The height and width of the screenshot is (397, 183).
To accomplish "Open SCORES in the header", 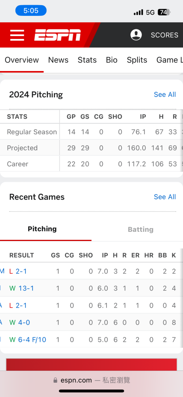I will pos(164,35).
